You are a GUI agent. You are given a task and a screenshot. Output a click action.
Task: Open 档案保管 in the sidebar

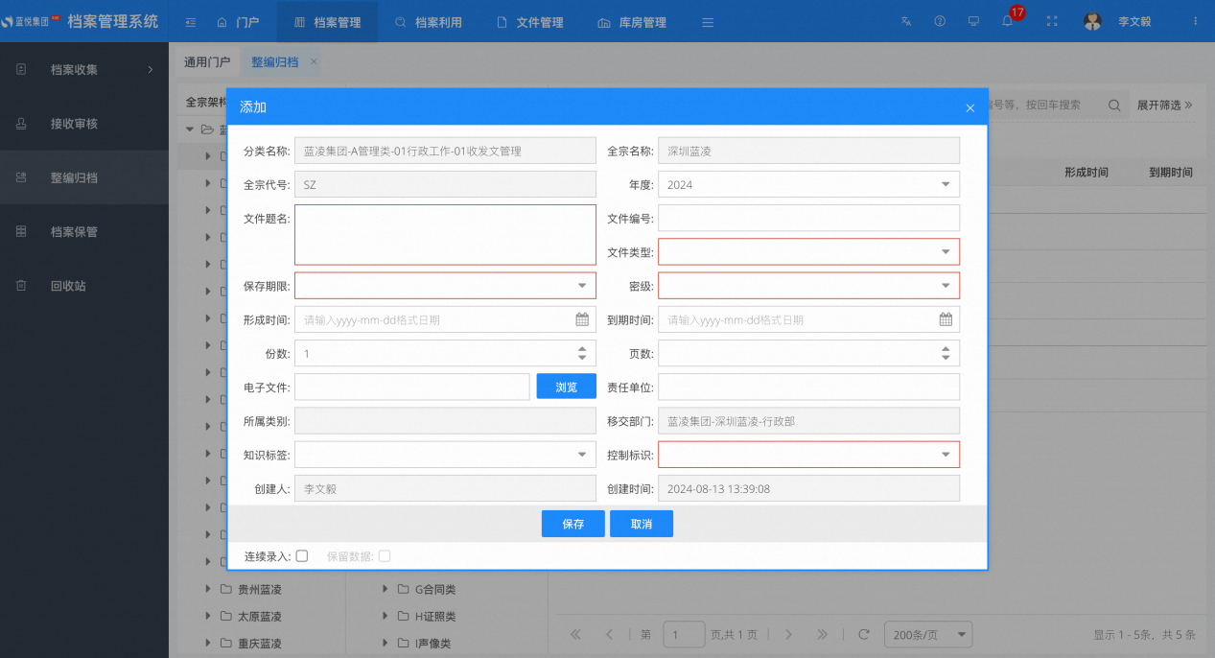pos(84,231)
